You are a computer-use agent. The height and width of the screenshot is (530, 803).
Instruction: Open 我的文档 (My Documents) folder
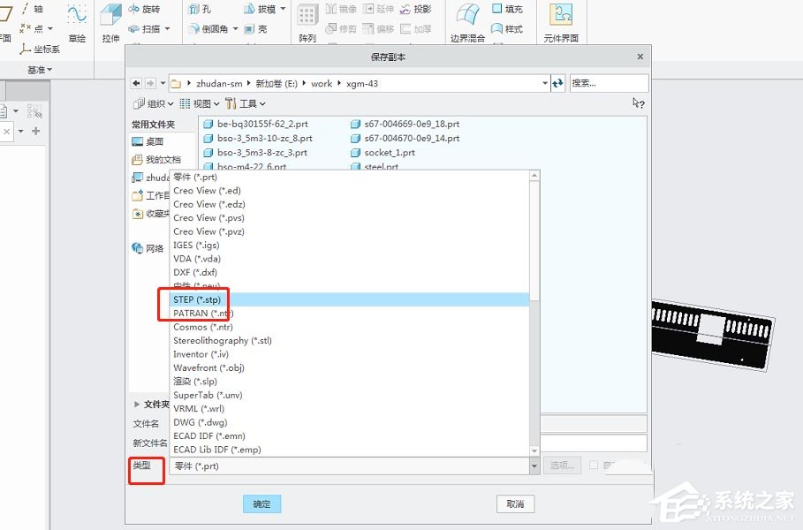tap(156, 159)
